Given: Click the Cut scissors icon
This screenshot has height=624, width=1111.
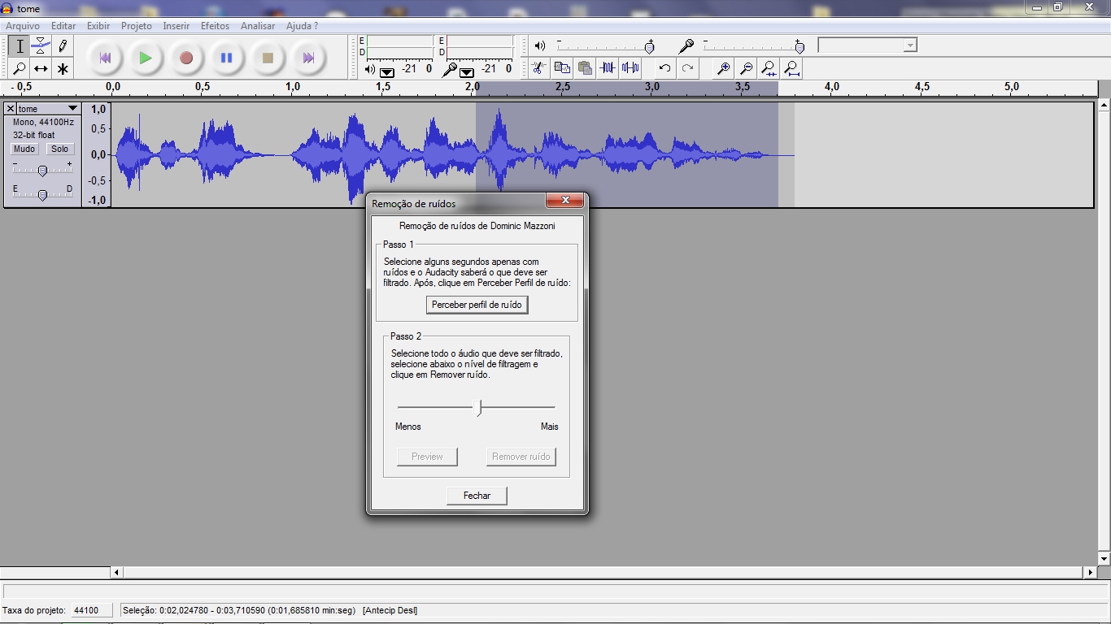Looking at the screenshot, I should (x=538, y=68).
